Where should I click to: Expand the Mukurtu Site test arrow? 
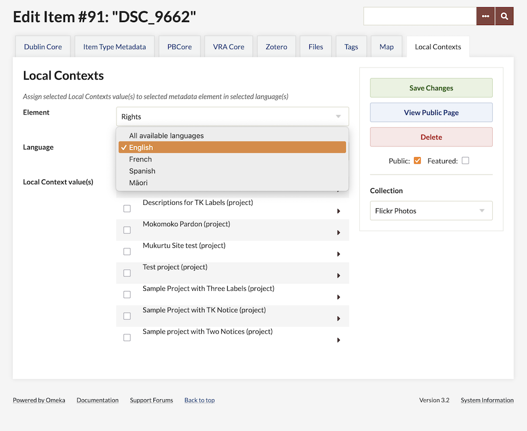[x=338, y=254]
